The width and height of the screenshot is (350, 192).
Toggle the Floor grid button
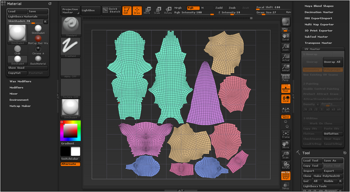click(x=286, y=89)
